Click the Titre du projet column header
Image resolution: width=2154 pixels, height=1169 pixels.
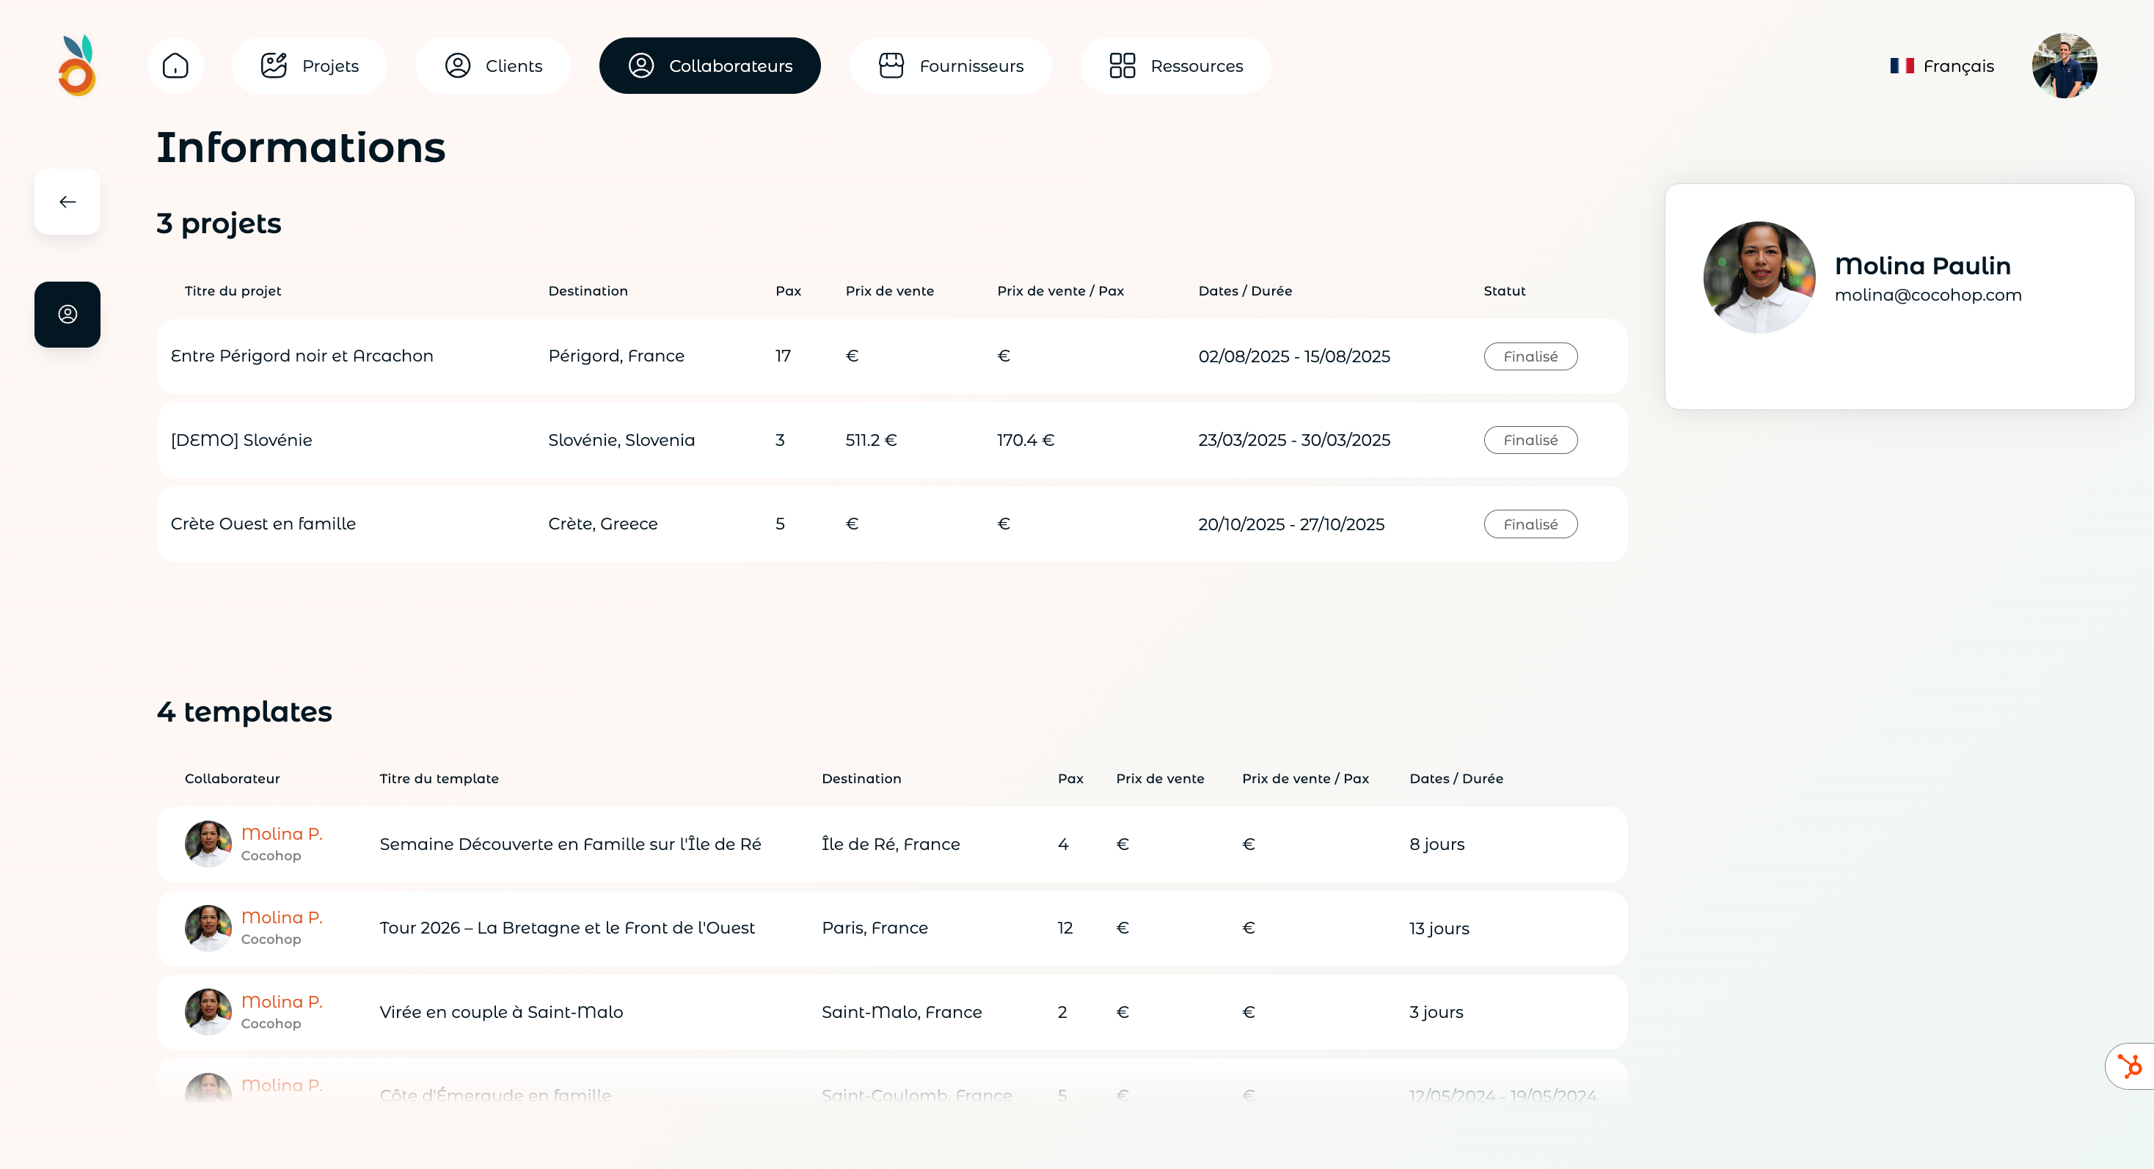tap(233, 291)
